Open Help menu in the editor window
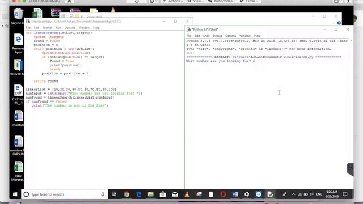Image resolution: width=363 pixels, height=204 pixels. 96,28
